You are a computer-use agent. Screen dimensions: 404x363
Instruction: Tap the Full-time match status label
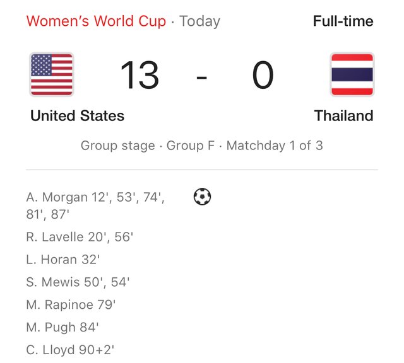[343, 21]
